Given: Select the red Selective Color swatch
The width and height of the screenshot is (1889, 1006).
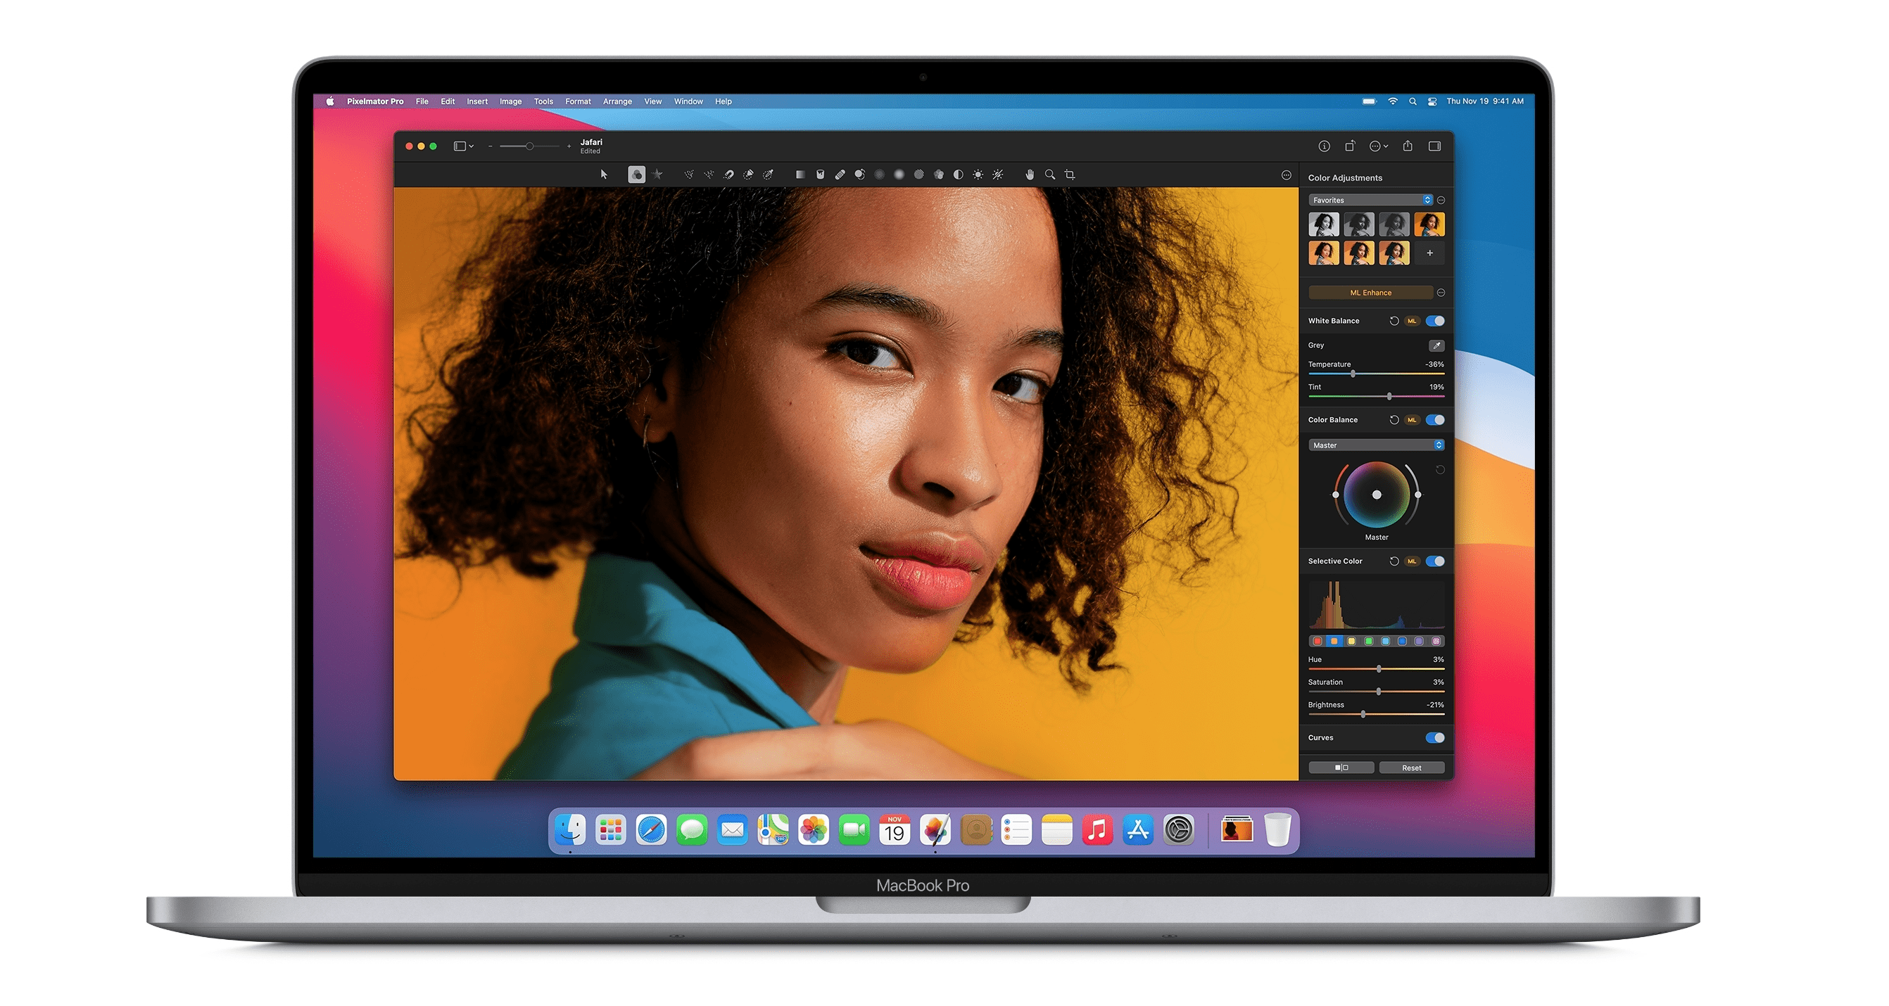Looking at the screenshot, I should point(1317,642).
